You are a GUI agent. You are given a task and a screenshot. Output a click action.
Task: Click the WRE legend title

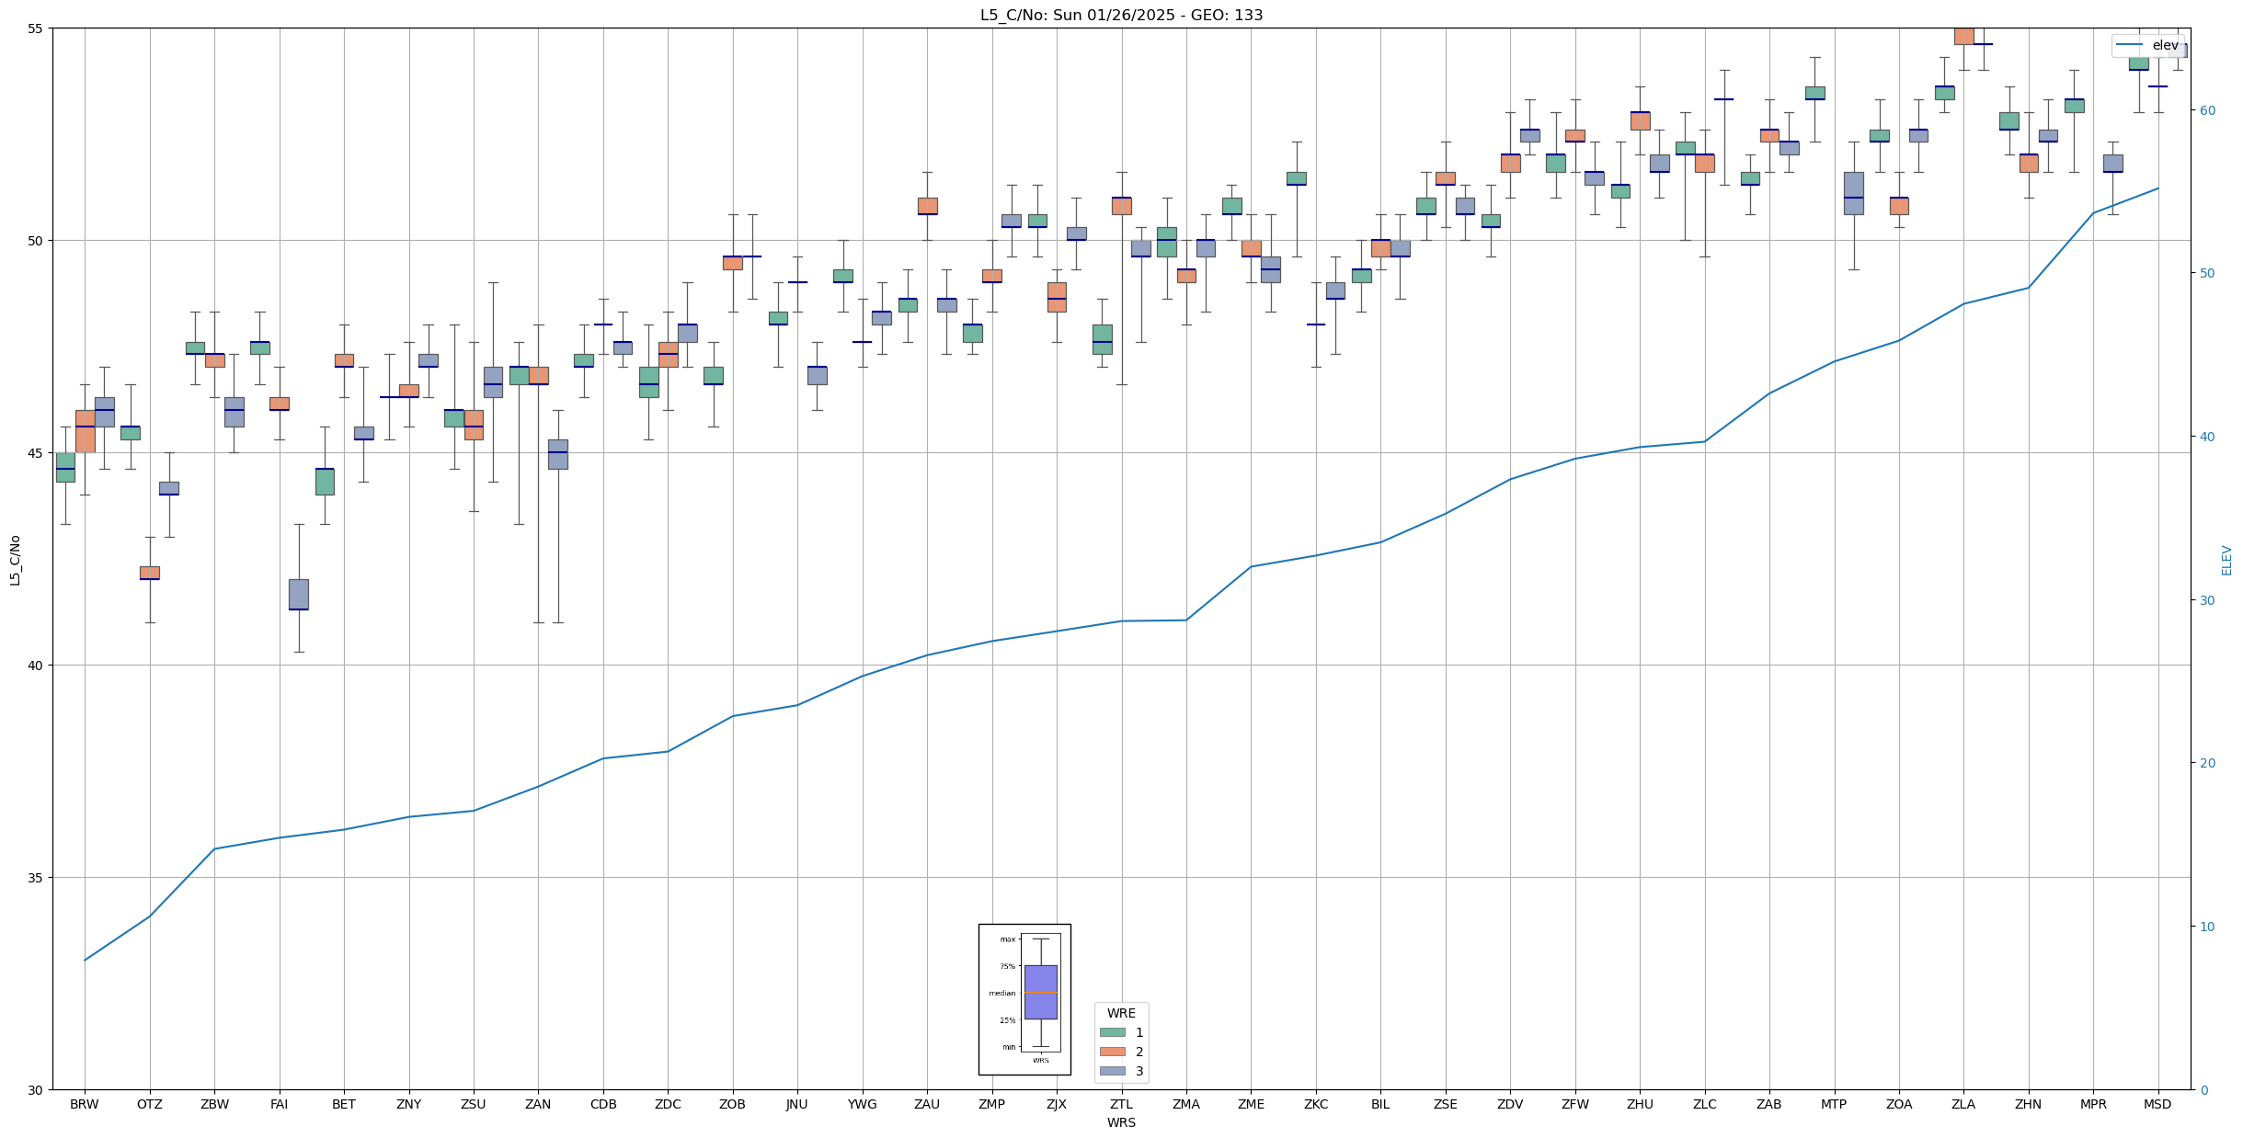coord(1121,1013)
